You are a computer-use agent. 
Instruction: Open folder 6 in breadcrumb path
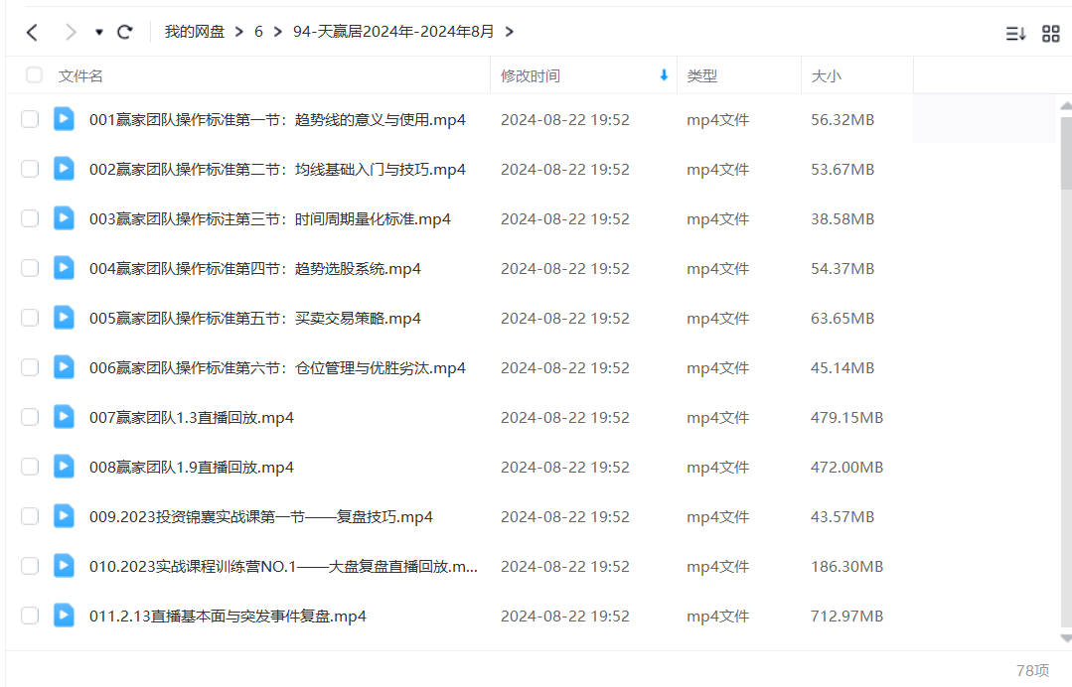point(258,32)
